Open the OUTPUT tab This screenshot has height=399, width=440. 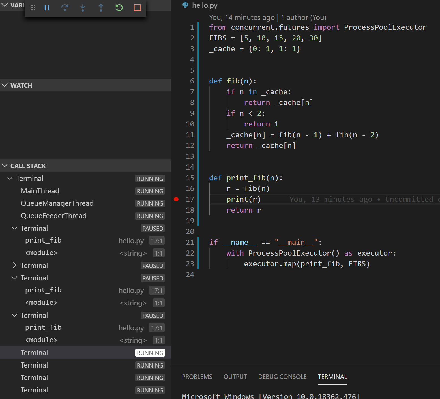coord(235,377)
